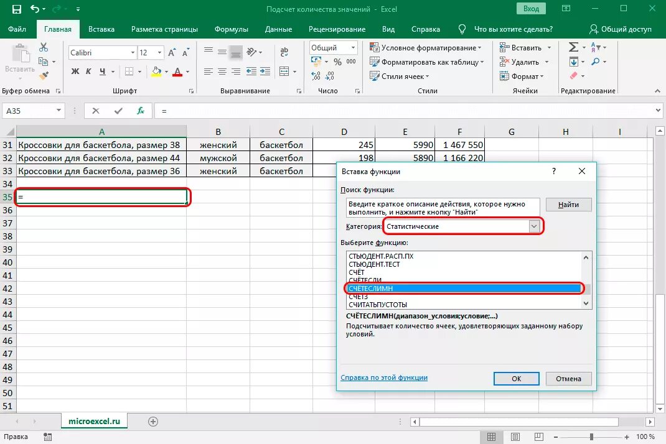Expand Форматировать как таблицу menu
666x444 pixels.
[x=427, y=62]
